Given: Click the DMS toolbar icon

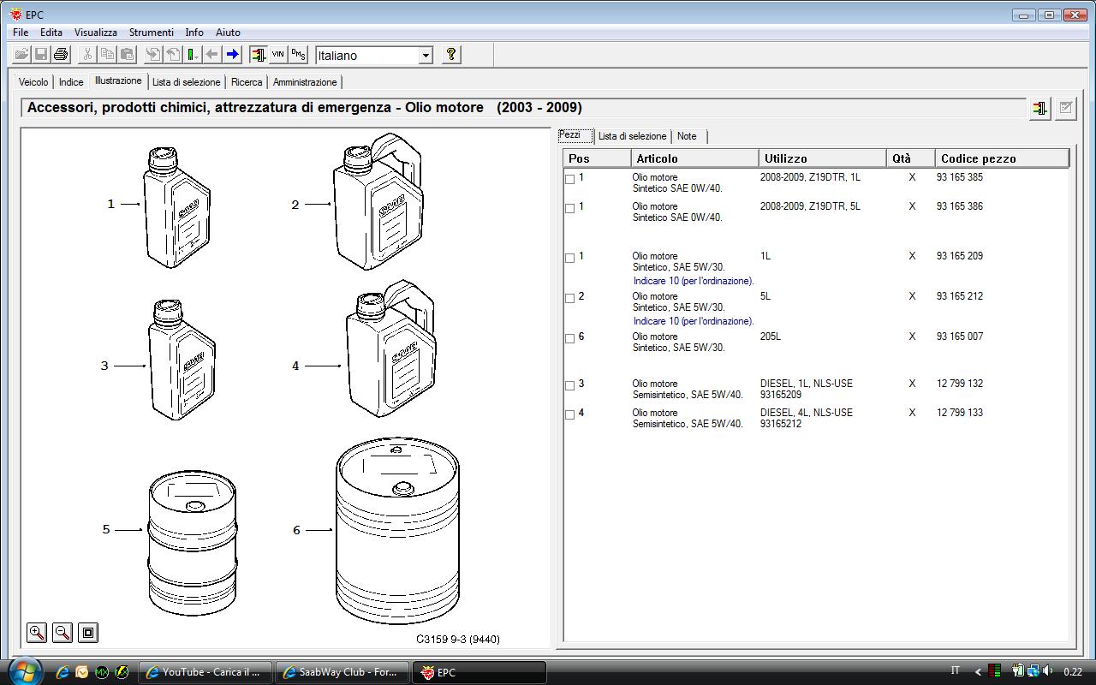Looking at the screenshot, I should (298, 55).
